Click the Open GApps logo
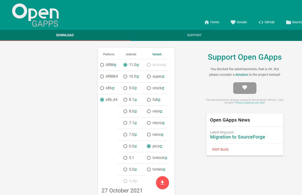The height and width of the screenshot is (195, 302). 35,15
